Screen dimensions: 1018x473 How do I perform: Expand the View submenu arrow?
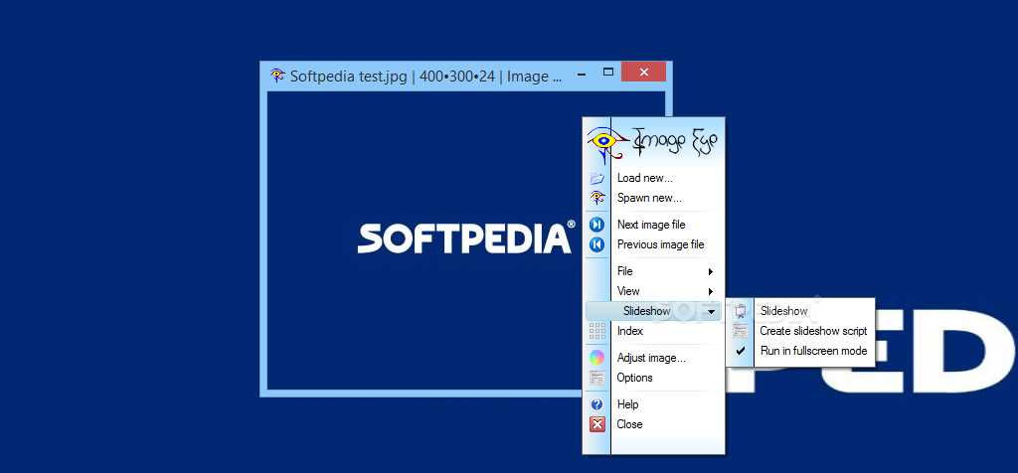click(x=711, y=291)
